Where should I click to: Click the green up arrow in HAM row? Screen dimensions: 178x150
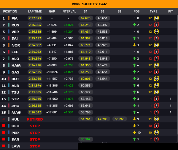pyautogui.click(x=134, y=65)
